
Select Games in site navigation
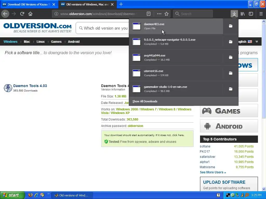point(56,42)
